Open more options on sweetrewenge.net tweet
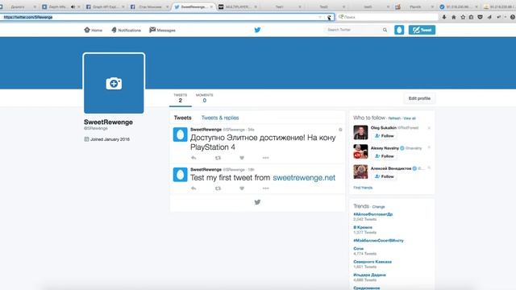The width and height of the screenshot is (516, 290). click(265, 188)
